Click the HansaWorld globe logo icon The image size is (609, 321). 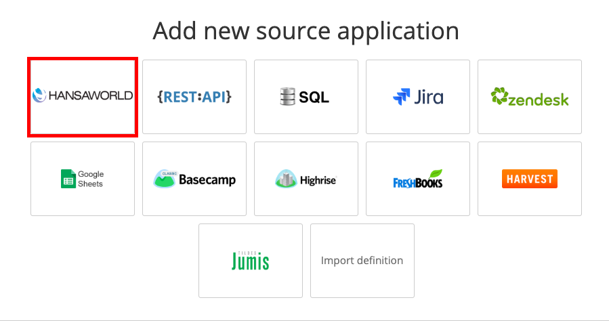(x=39, y=96)
